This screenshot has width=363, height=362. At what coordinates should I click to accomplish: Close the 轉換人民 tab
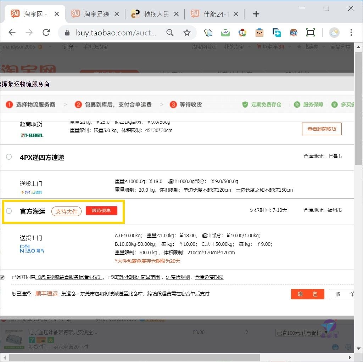coord(176,14)
